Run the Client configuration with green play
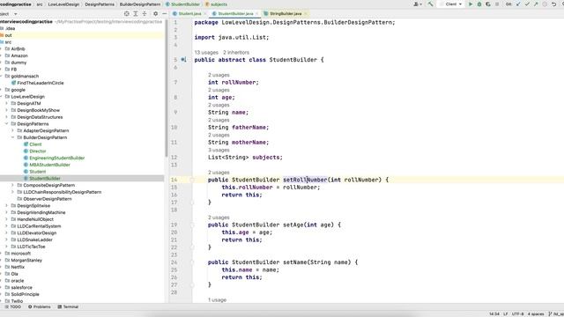This screenshot has width=564, height=317. pos(470,4)
